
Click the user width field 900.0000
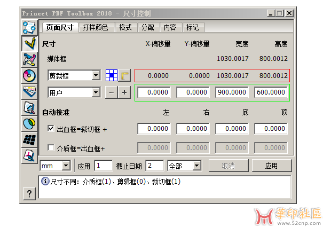(232, 92)
